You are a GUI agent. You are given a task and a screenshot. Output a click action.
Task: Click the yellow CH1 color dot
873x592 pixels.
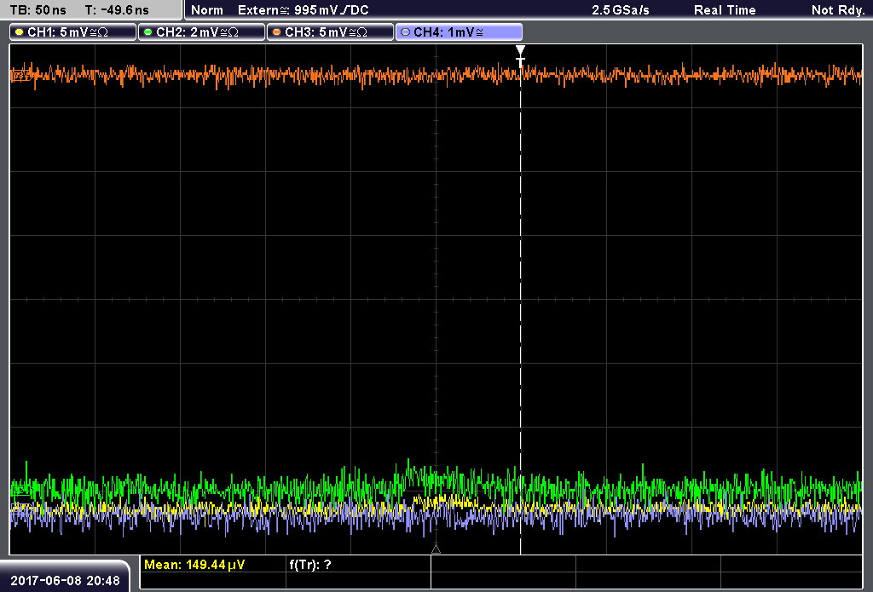click(19, 32)
